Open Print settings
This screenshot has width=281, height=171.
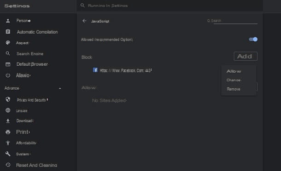(x=23, y=132)
